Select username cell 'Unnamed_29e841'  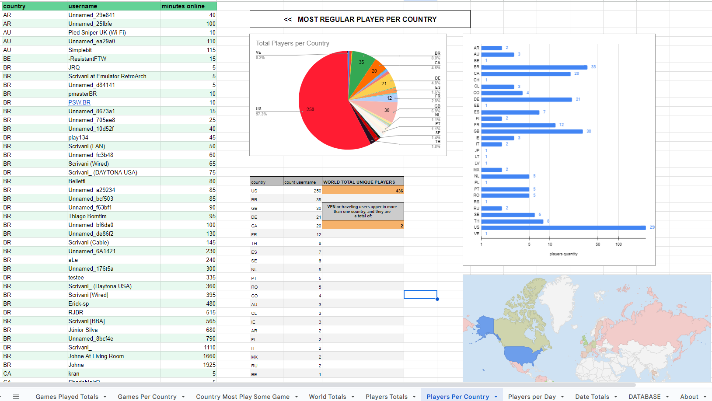114,15
